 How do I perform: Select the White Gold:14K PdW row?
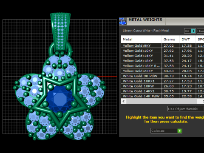click(x=162, y=96)
